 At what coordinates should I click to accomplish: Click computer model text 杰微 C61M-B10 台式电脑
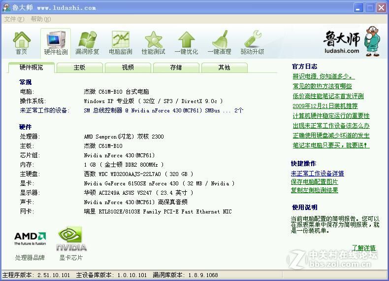click(x=116, y=92)
